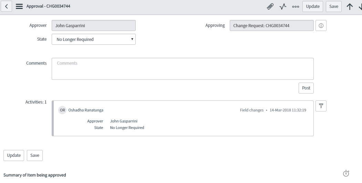Open the activity filter funnel icon
362x183 pixels.
(321, 106)
